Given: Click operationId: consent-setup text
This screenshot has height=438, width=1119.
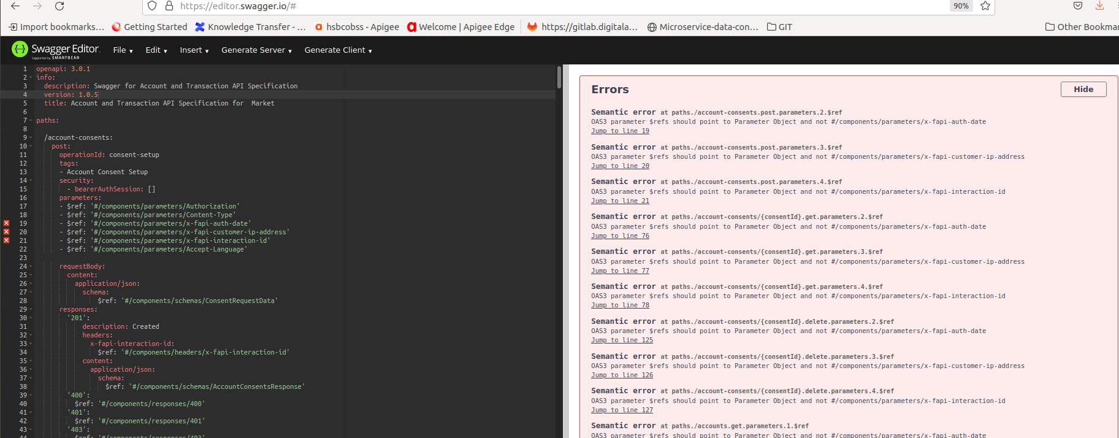Looking at the screenshot, I should click(x=109, y=155).
